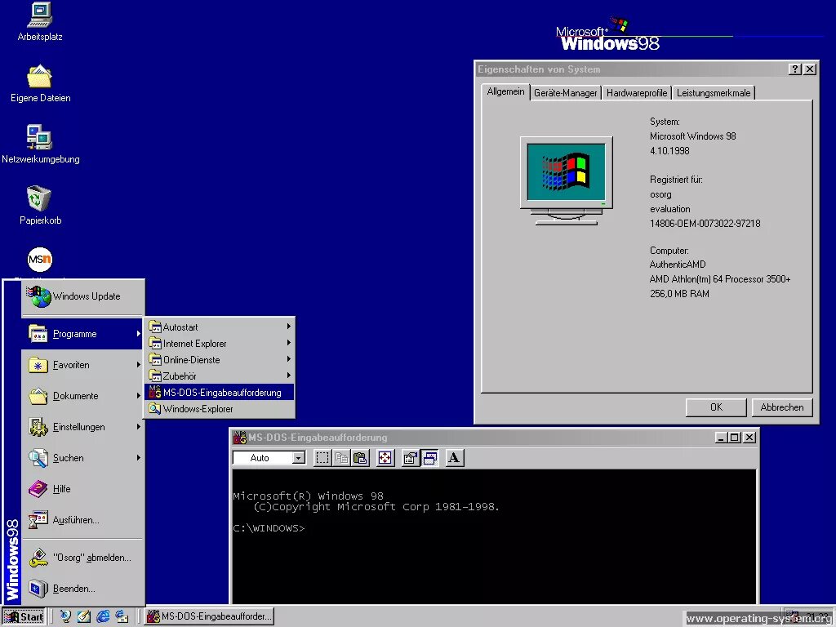This screenshot has height=627, width=836.
Task: Click the "4.10.1998" version text
Action: pyautogui.click(x=669, y=151)
